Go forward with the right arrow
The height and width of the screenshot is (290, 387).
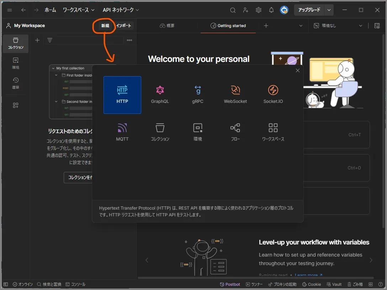pos(36,10)
